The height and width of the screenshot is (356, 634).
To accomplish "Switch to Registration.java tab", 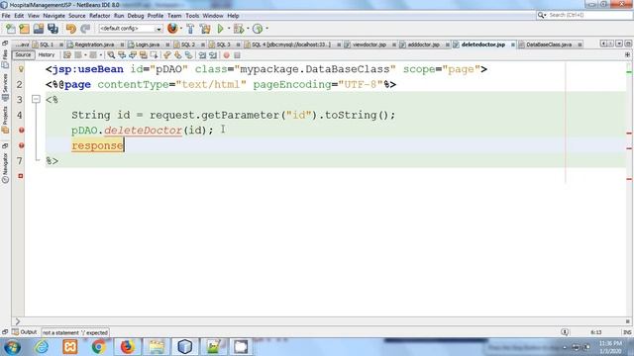I will (94, 44).
